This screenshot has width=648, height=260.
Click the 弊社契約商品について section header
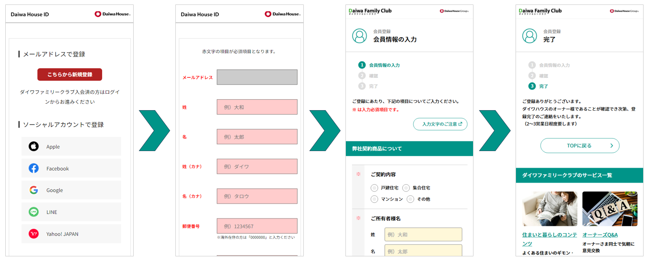(409, 149)
